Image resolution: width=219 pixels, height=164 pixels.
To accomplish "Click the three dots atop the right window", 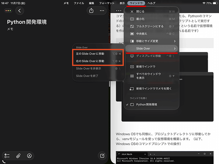I will pyautogui.click(x=119, y=11).
